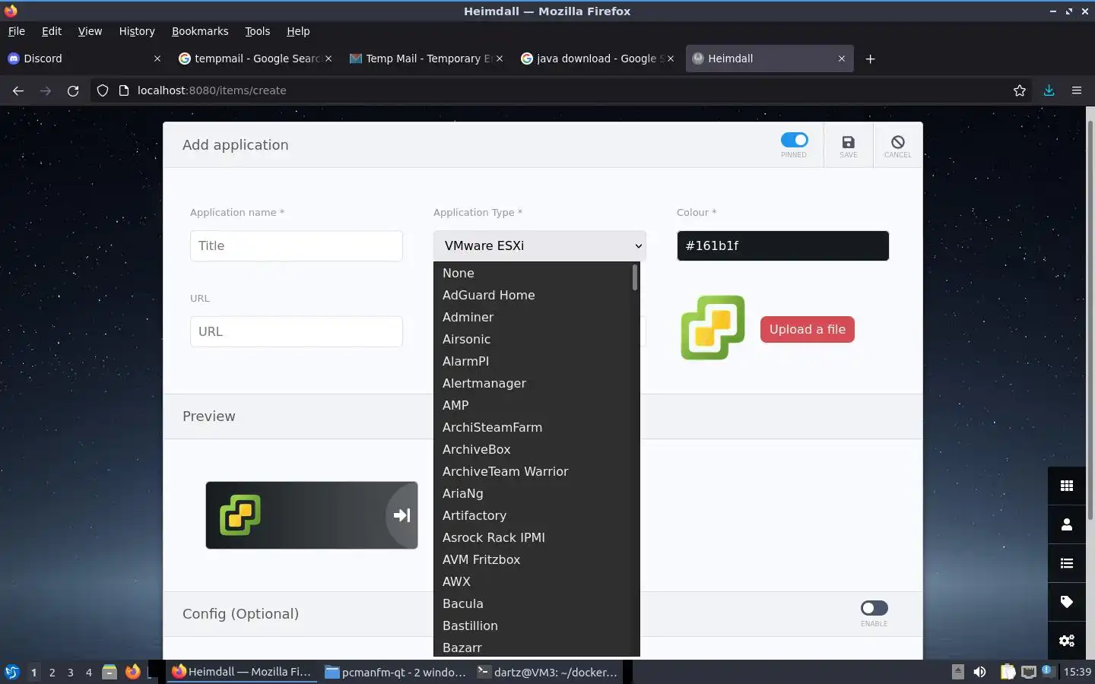Open the Bookmarks menu
Screen dimensions: 1095x684
[x=200, y=31]
